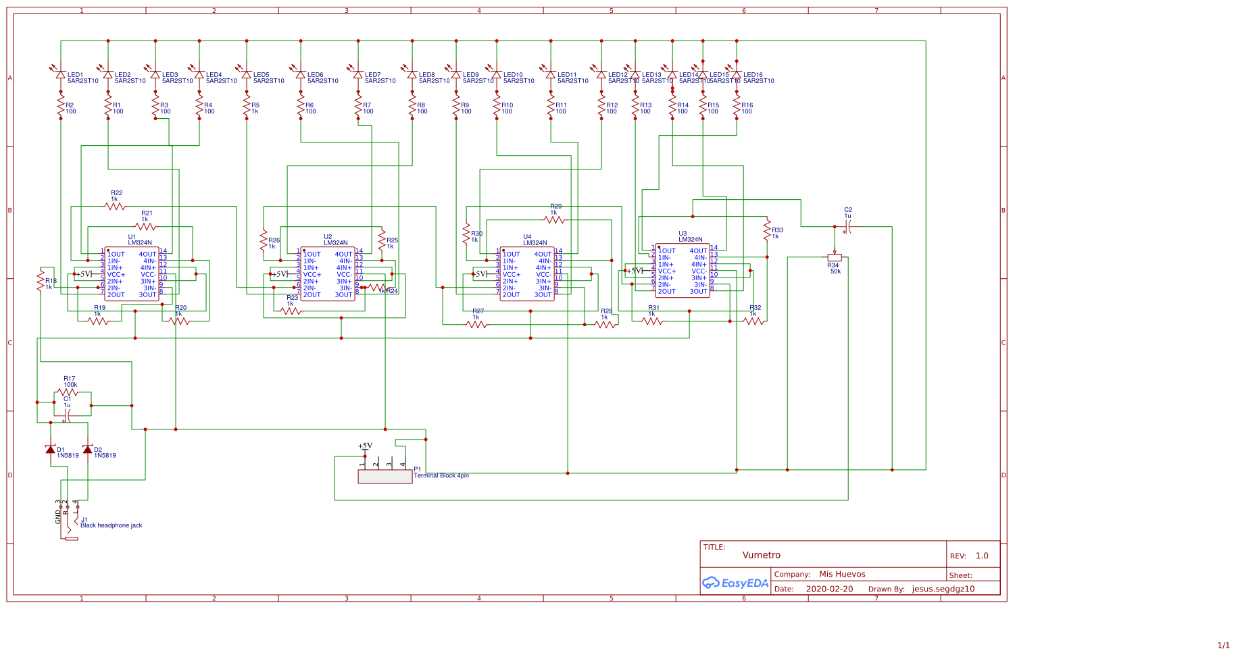
Task: Select the C2 1u capacitor symbol
Action: click(x=847, y=227)
